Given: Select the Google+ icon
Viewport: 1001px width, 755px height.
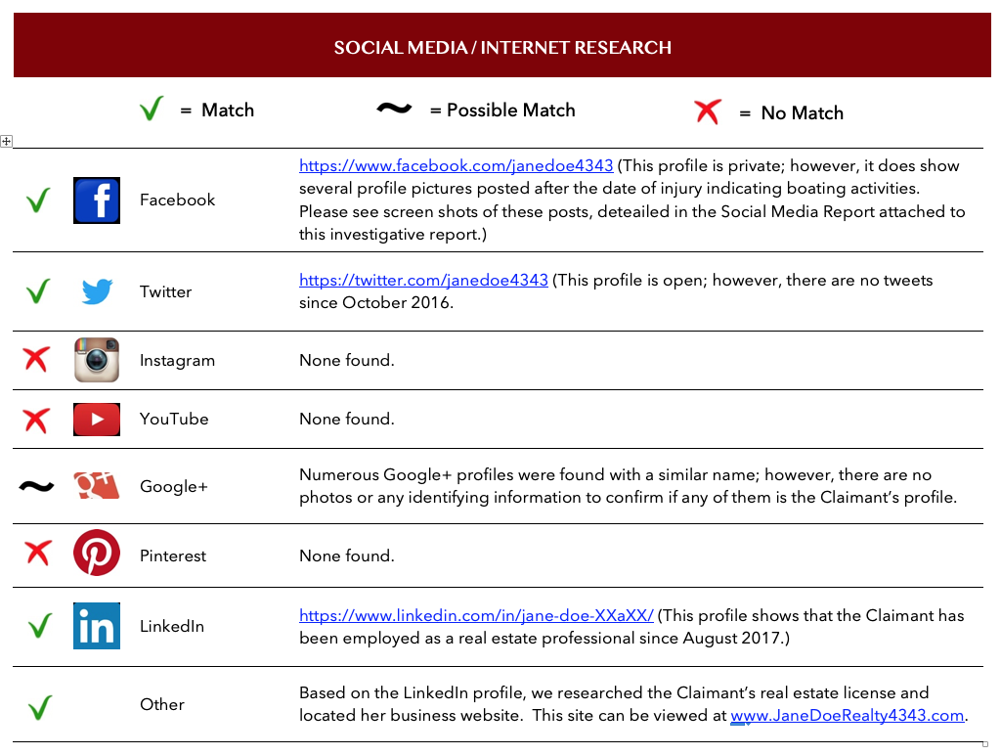Looking at the screenshot, I should click(x=97, y=486).
